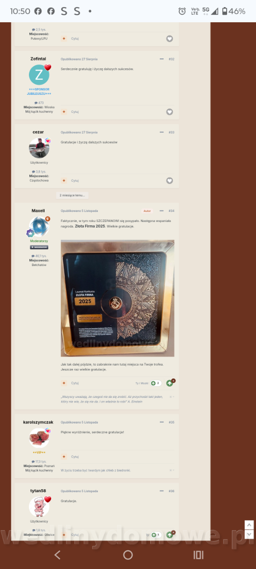Tap Android back navigation arrow
The image size is (256, 569).
57,555
